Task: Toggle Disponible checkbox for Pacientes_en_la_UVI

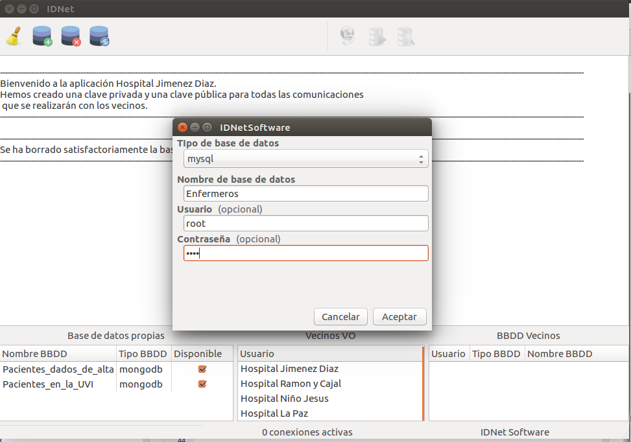Action: 202,384
